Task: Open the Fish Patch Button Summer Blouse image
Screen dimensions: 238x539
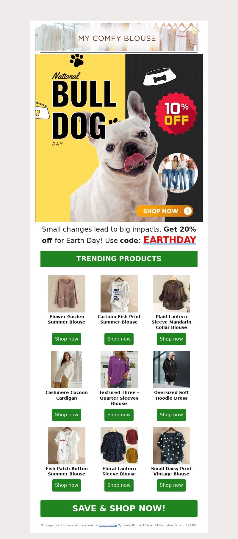Action: 67,446
